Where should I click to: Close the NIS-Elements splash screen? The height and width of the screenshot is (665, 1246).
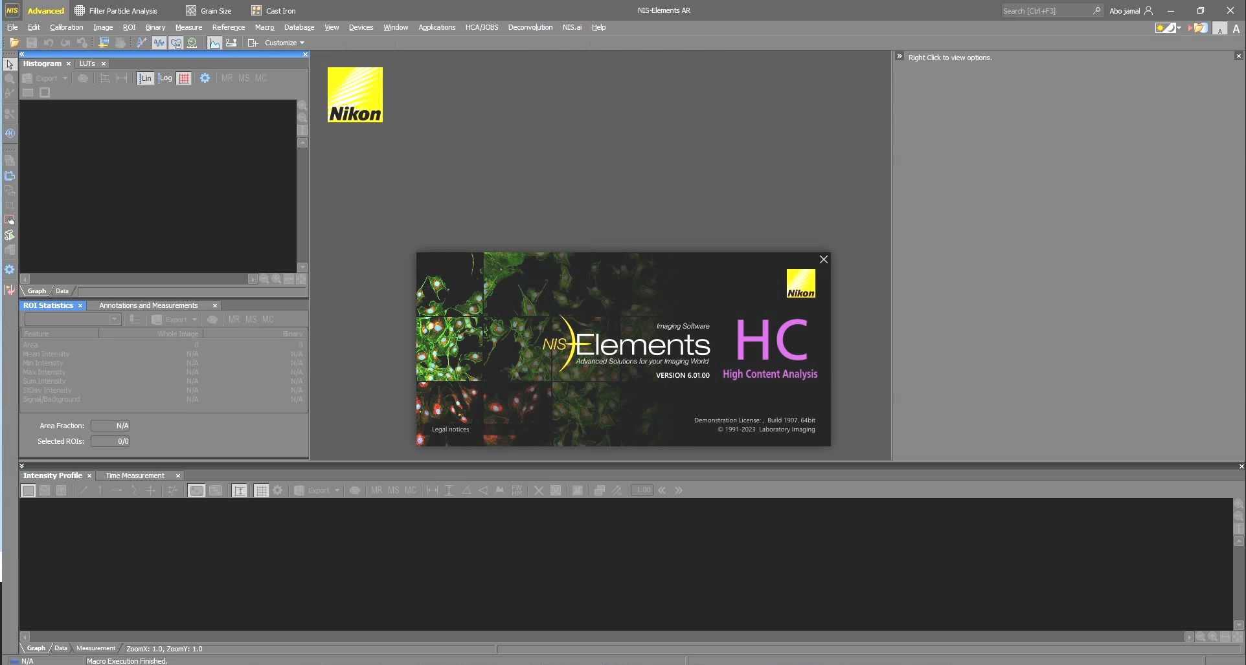click(824, 259)
